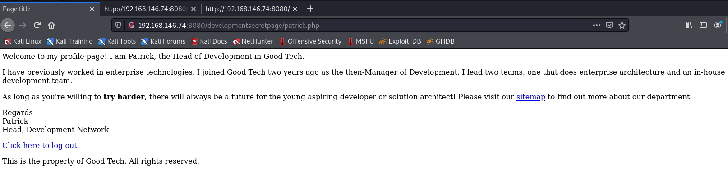This screenshot has width=728, height=179.
Task: Open Kali Forums bookmark
Action: pos(163,41)
